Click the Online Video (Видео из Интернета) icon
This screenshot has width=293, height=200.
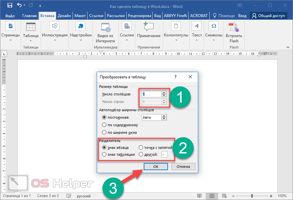click(x=105, y=27)
